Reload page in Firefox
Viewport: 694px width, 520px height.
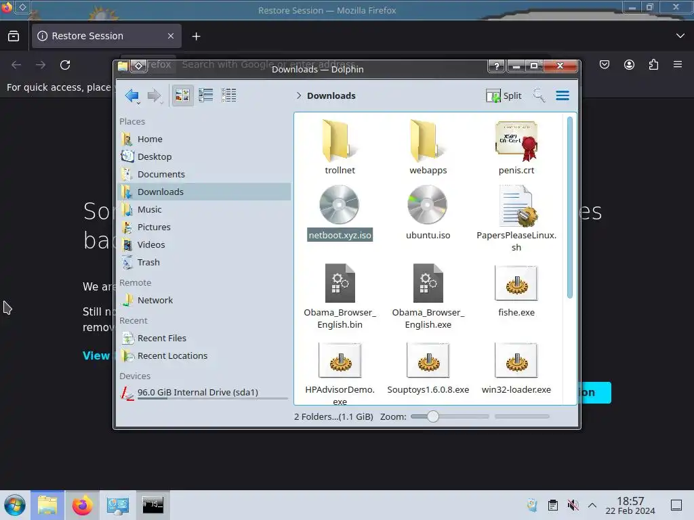tap(65, 65)
